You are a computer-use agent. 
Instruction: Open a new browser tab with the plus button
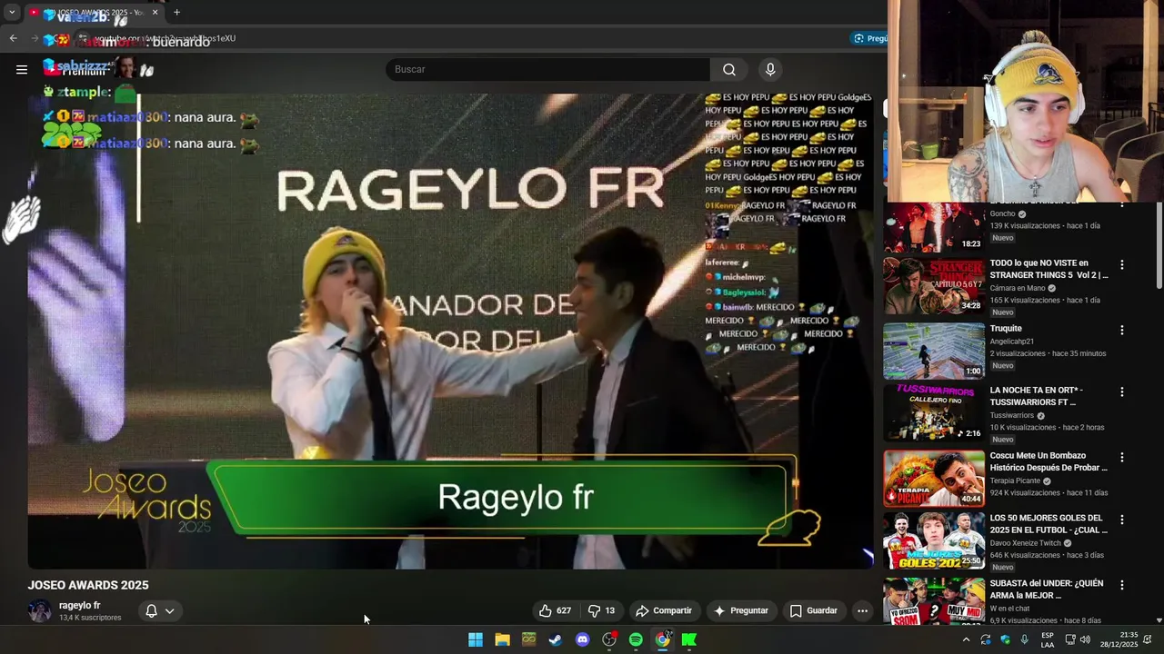(x=176, y=13)
